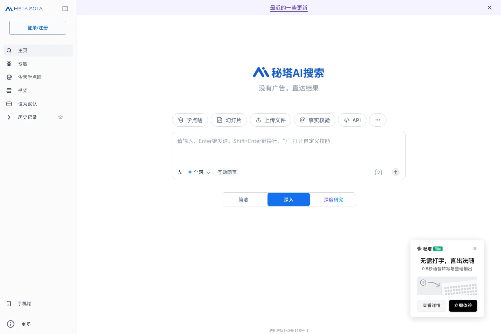Select the 深入 search mode

[289, 199]
